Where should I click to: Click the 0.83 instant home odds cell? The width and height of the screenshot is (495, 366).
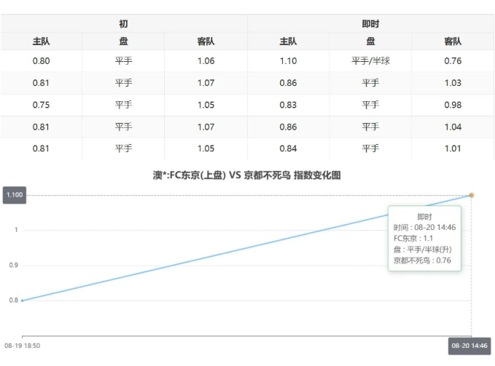tap(288, 105)
